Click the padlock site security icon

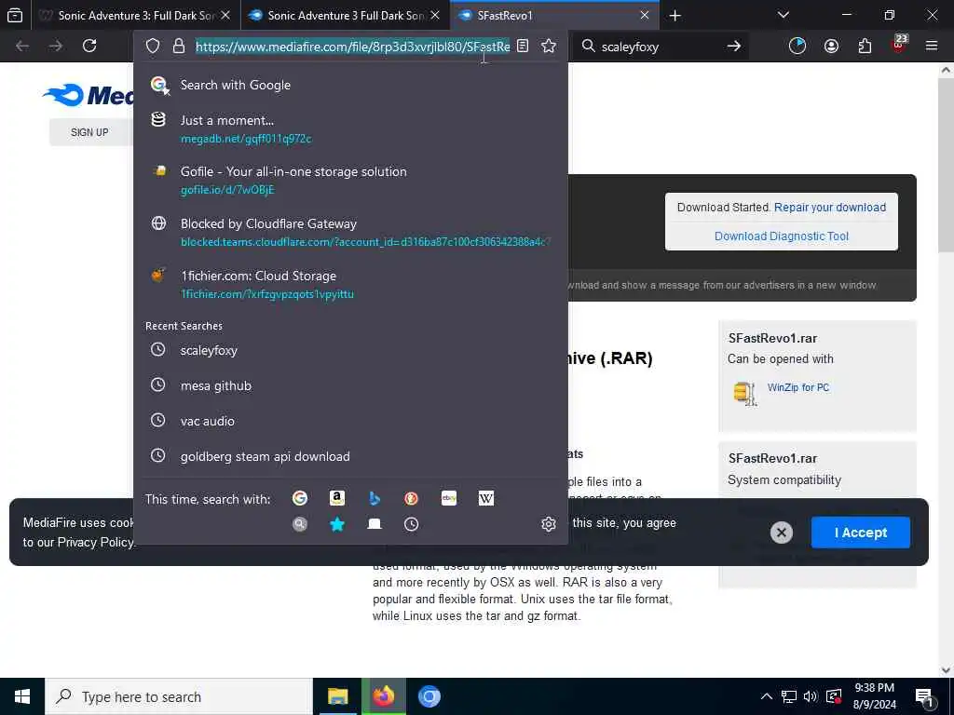tap(178, 47)
